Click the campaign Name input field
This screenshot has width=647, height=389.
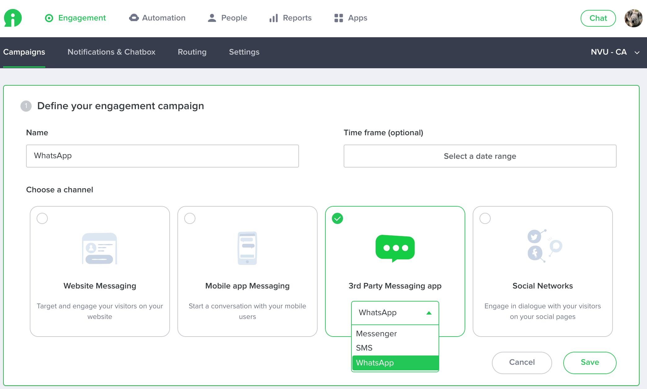(163, 156)
